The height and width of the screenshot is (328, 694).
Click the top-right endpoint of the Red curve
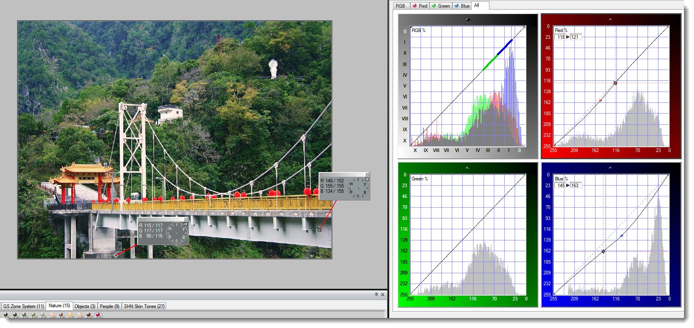pyautogui.click(x=668, y=27)
